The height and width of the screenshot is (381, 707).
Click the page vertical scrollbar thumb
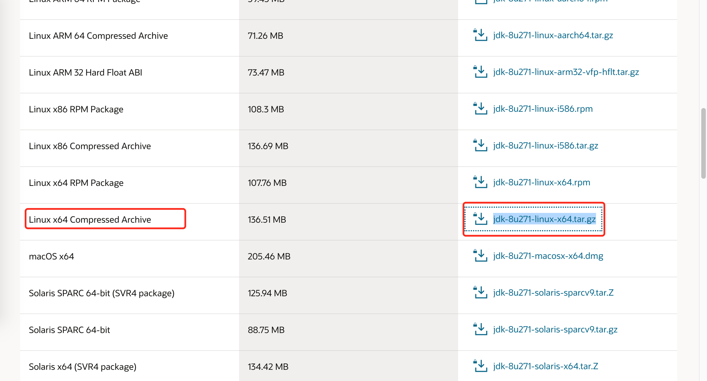703,143
